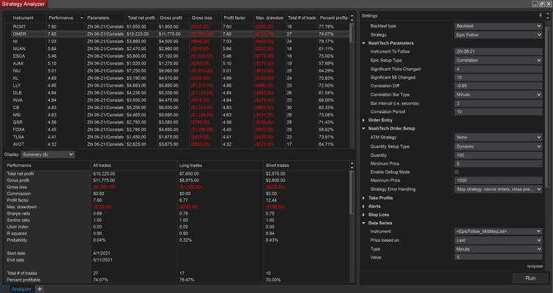
Task: Switch to the Analyzer tab
Action: (21, 289)
